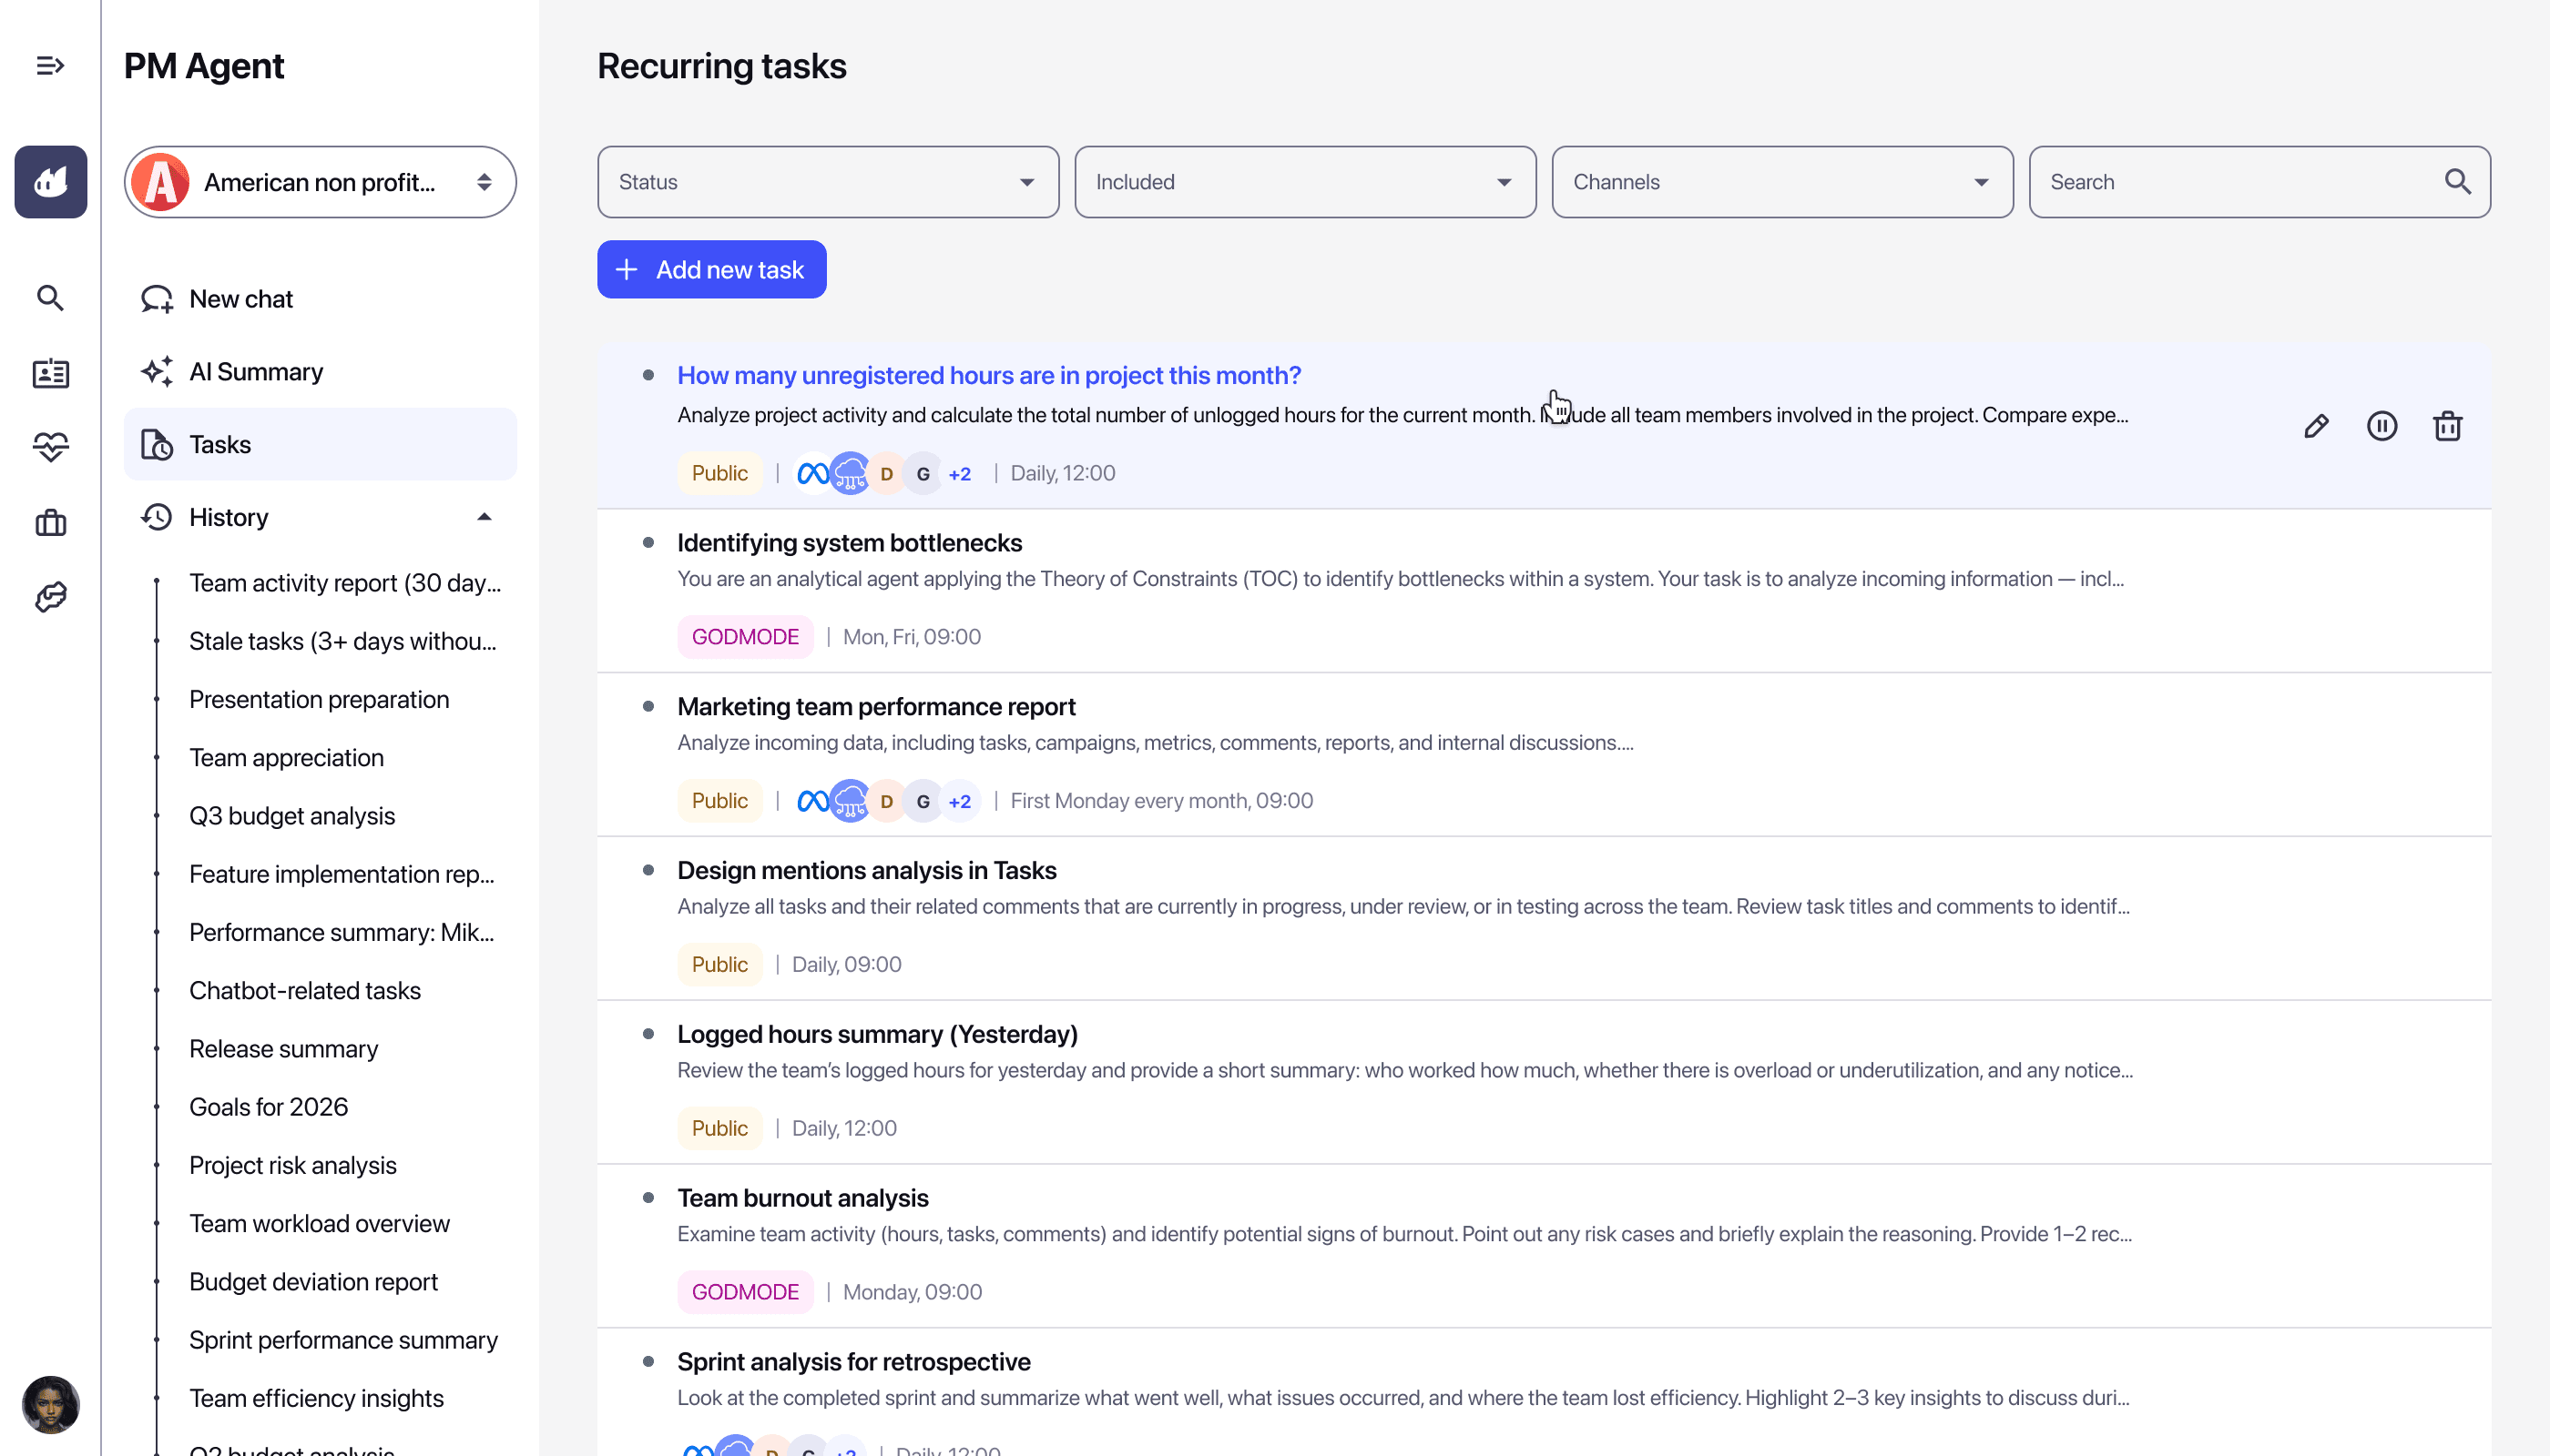Click the handshake icon in left rail
Image resolution: width=2550 pixels, height=1456 pixels.
[x=50, y=597]
